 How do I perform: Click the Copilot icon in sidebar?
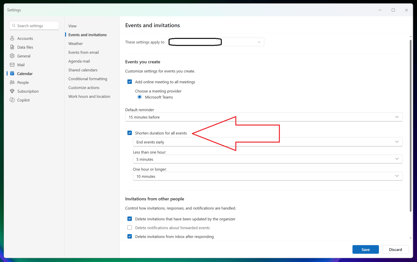[12, 100]
